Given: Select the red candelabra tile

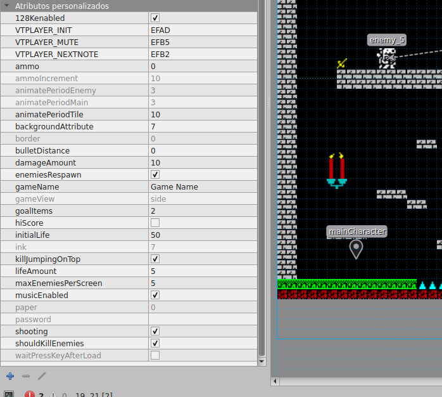Looking at the screenshot, I should click(337, 171).
